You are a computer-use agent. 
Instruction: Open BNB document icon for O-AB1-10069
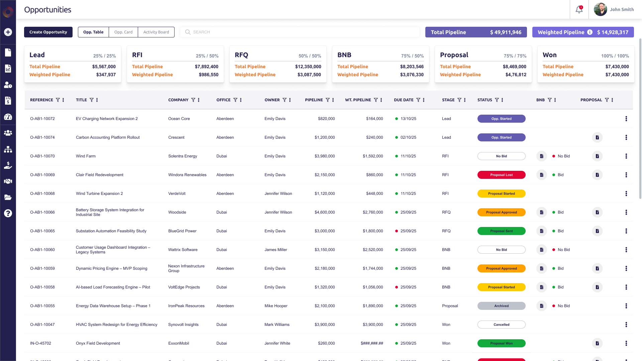click(542, 175)
